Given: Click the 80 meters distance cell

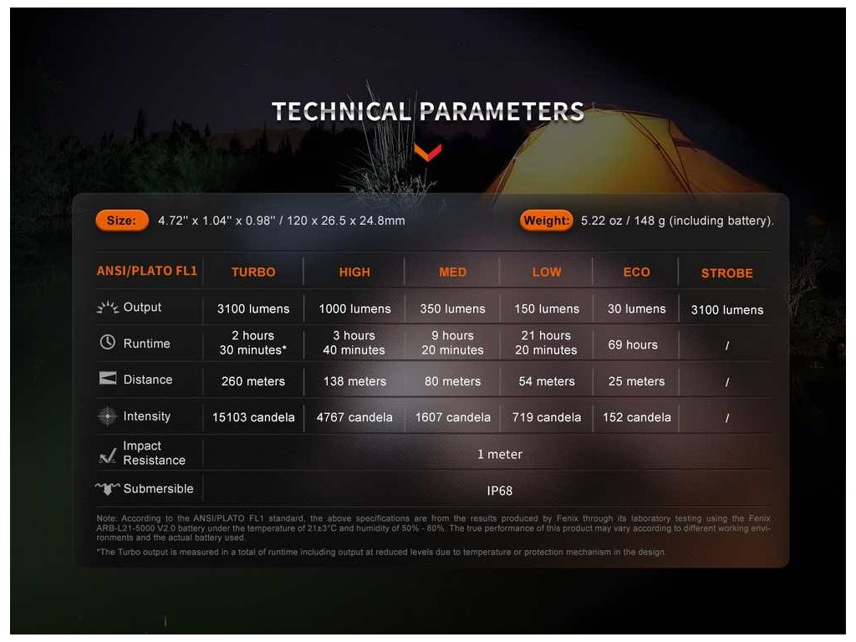Looking at the screenshot, I should pos(452,381).
